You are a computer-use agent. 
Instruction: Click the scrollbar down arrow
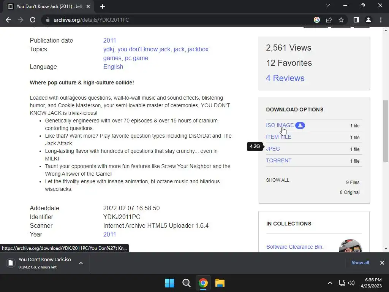coord(386,249)
